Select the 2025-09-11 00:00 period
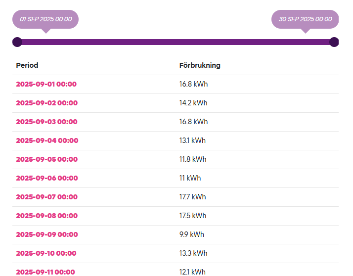 (x=45, y=272)
